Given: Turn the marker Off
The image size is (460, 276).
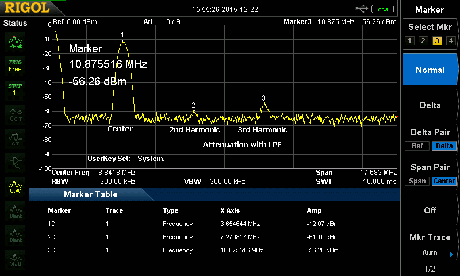Looking at the screenshot, I should click(x=430, y=210).
